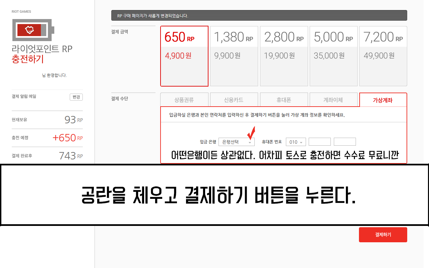Open the 휴대폰 payment tab

point(284,100)
